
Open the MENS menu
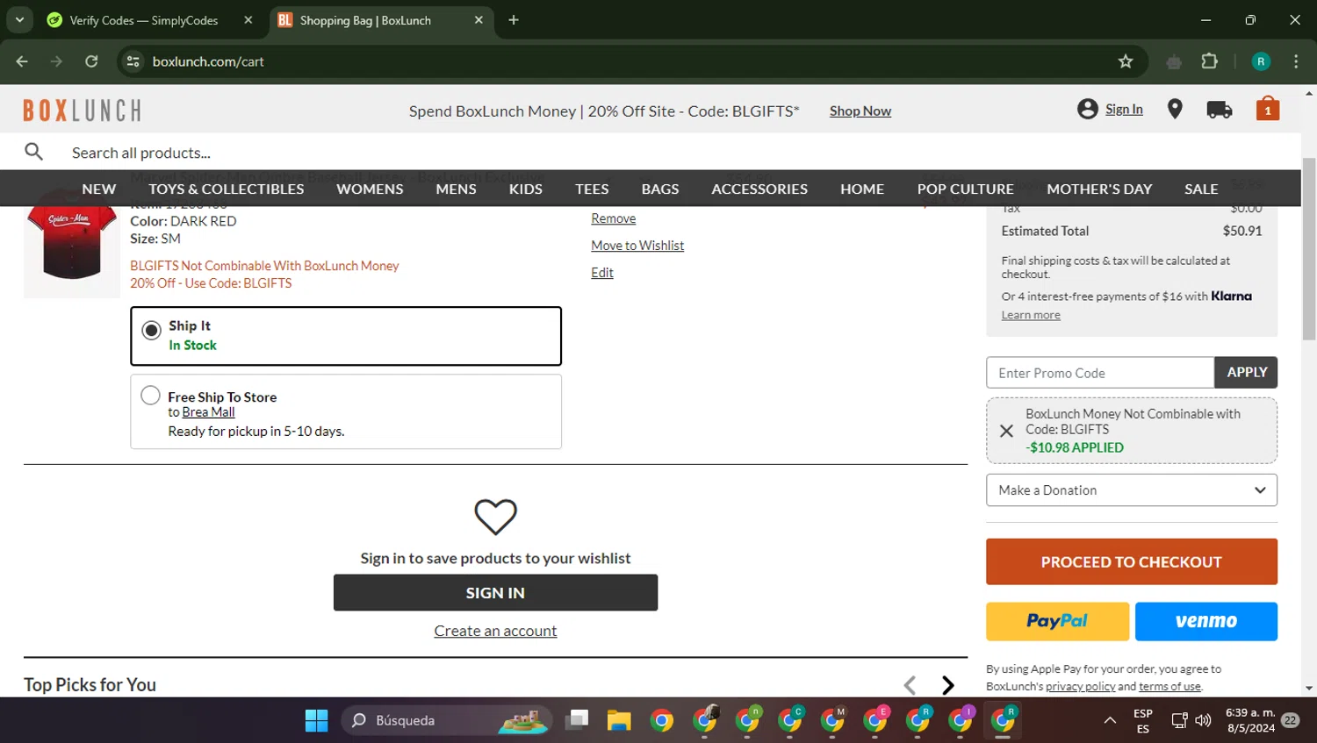pyautogui.click(x=456, y=189)
